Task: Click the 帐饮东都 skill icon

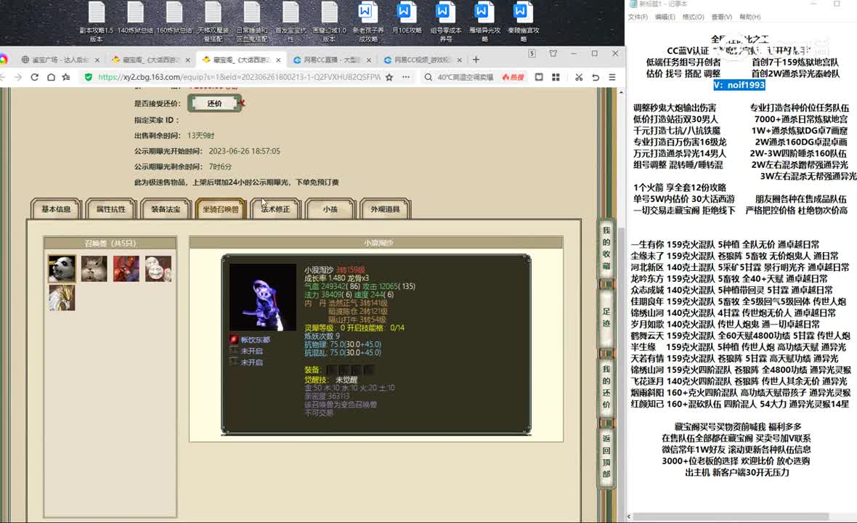Action: [234, 339]
